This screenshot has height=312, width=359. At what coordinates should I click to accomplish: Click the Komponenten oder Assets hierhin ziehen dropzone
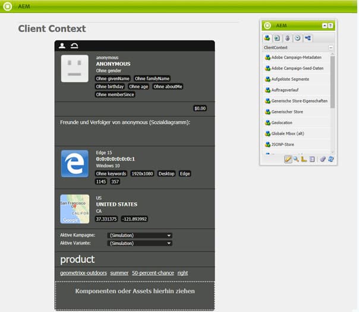tap(135, 296)
